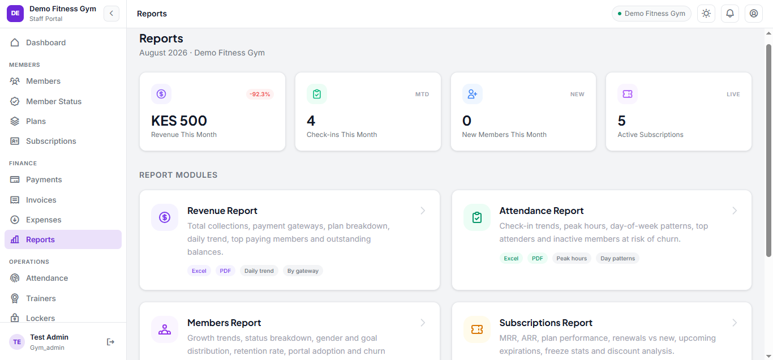Click the Demo Fitness Gym status pill

651,14
